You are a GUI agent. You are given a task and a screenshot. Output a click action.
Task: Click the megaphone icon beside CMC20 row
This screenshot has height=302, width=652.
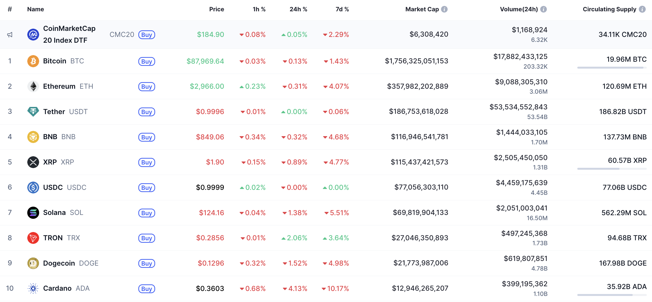click(10, 35)
